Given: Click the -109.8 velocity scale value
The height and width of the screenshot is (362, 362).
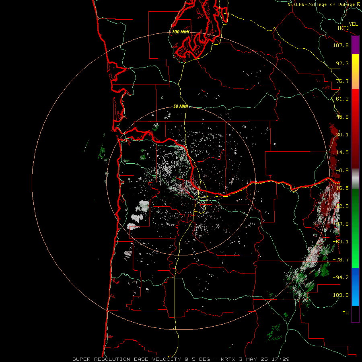Looking at the screenshot, I should coord(339,295).
